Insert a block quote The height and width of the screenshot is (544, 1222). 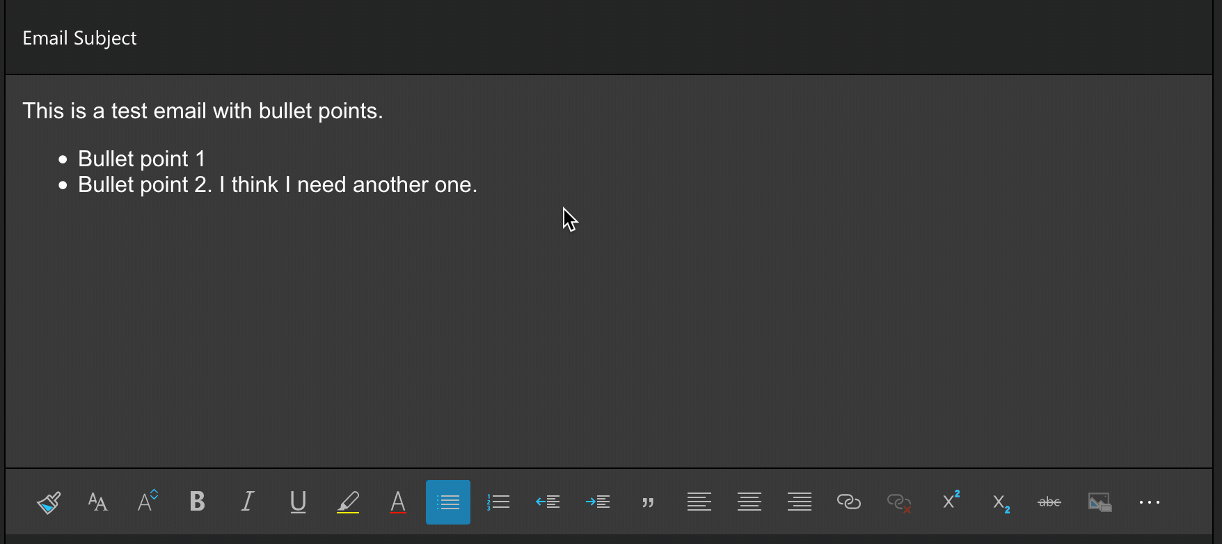pyautogui.click(x=648, y=502)
